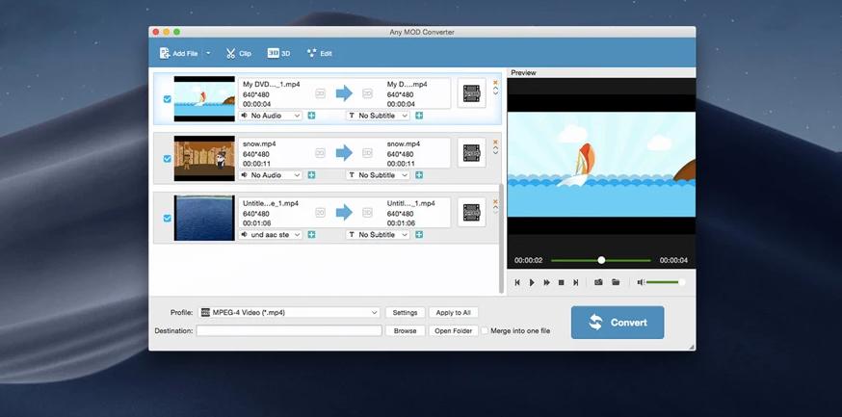The image size is (842, 417).
Task: Take a snapshot of the preview
Action: point(598,282)
